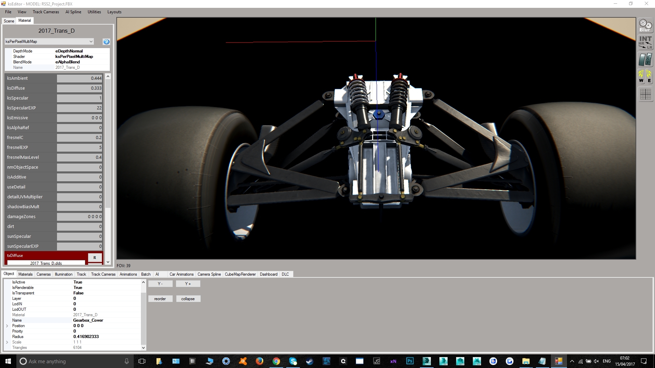Open Avast from the taskbar
The width and height of the screenshot is (655, 368).
(243, 361)
